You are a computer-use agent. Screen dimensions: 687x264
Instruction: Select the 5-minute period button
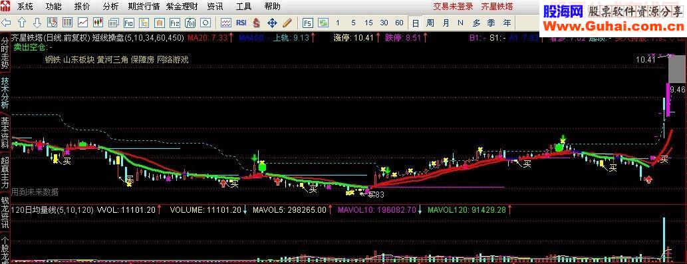point(352,23)
